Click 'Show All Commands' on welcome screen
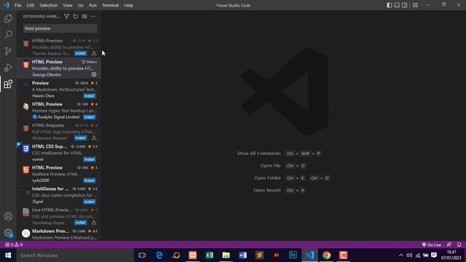Screen dimensions: 466x262 coord(258,154)
